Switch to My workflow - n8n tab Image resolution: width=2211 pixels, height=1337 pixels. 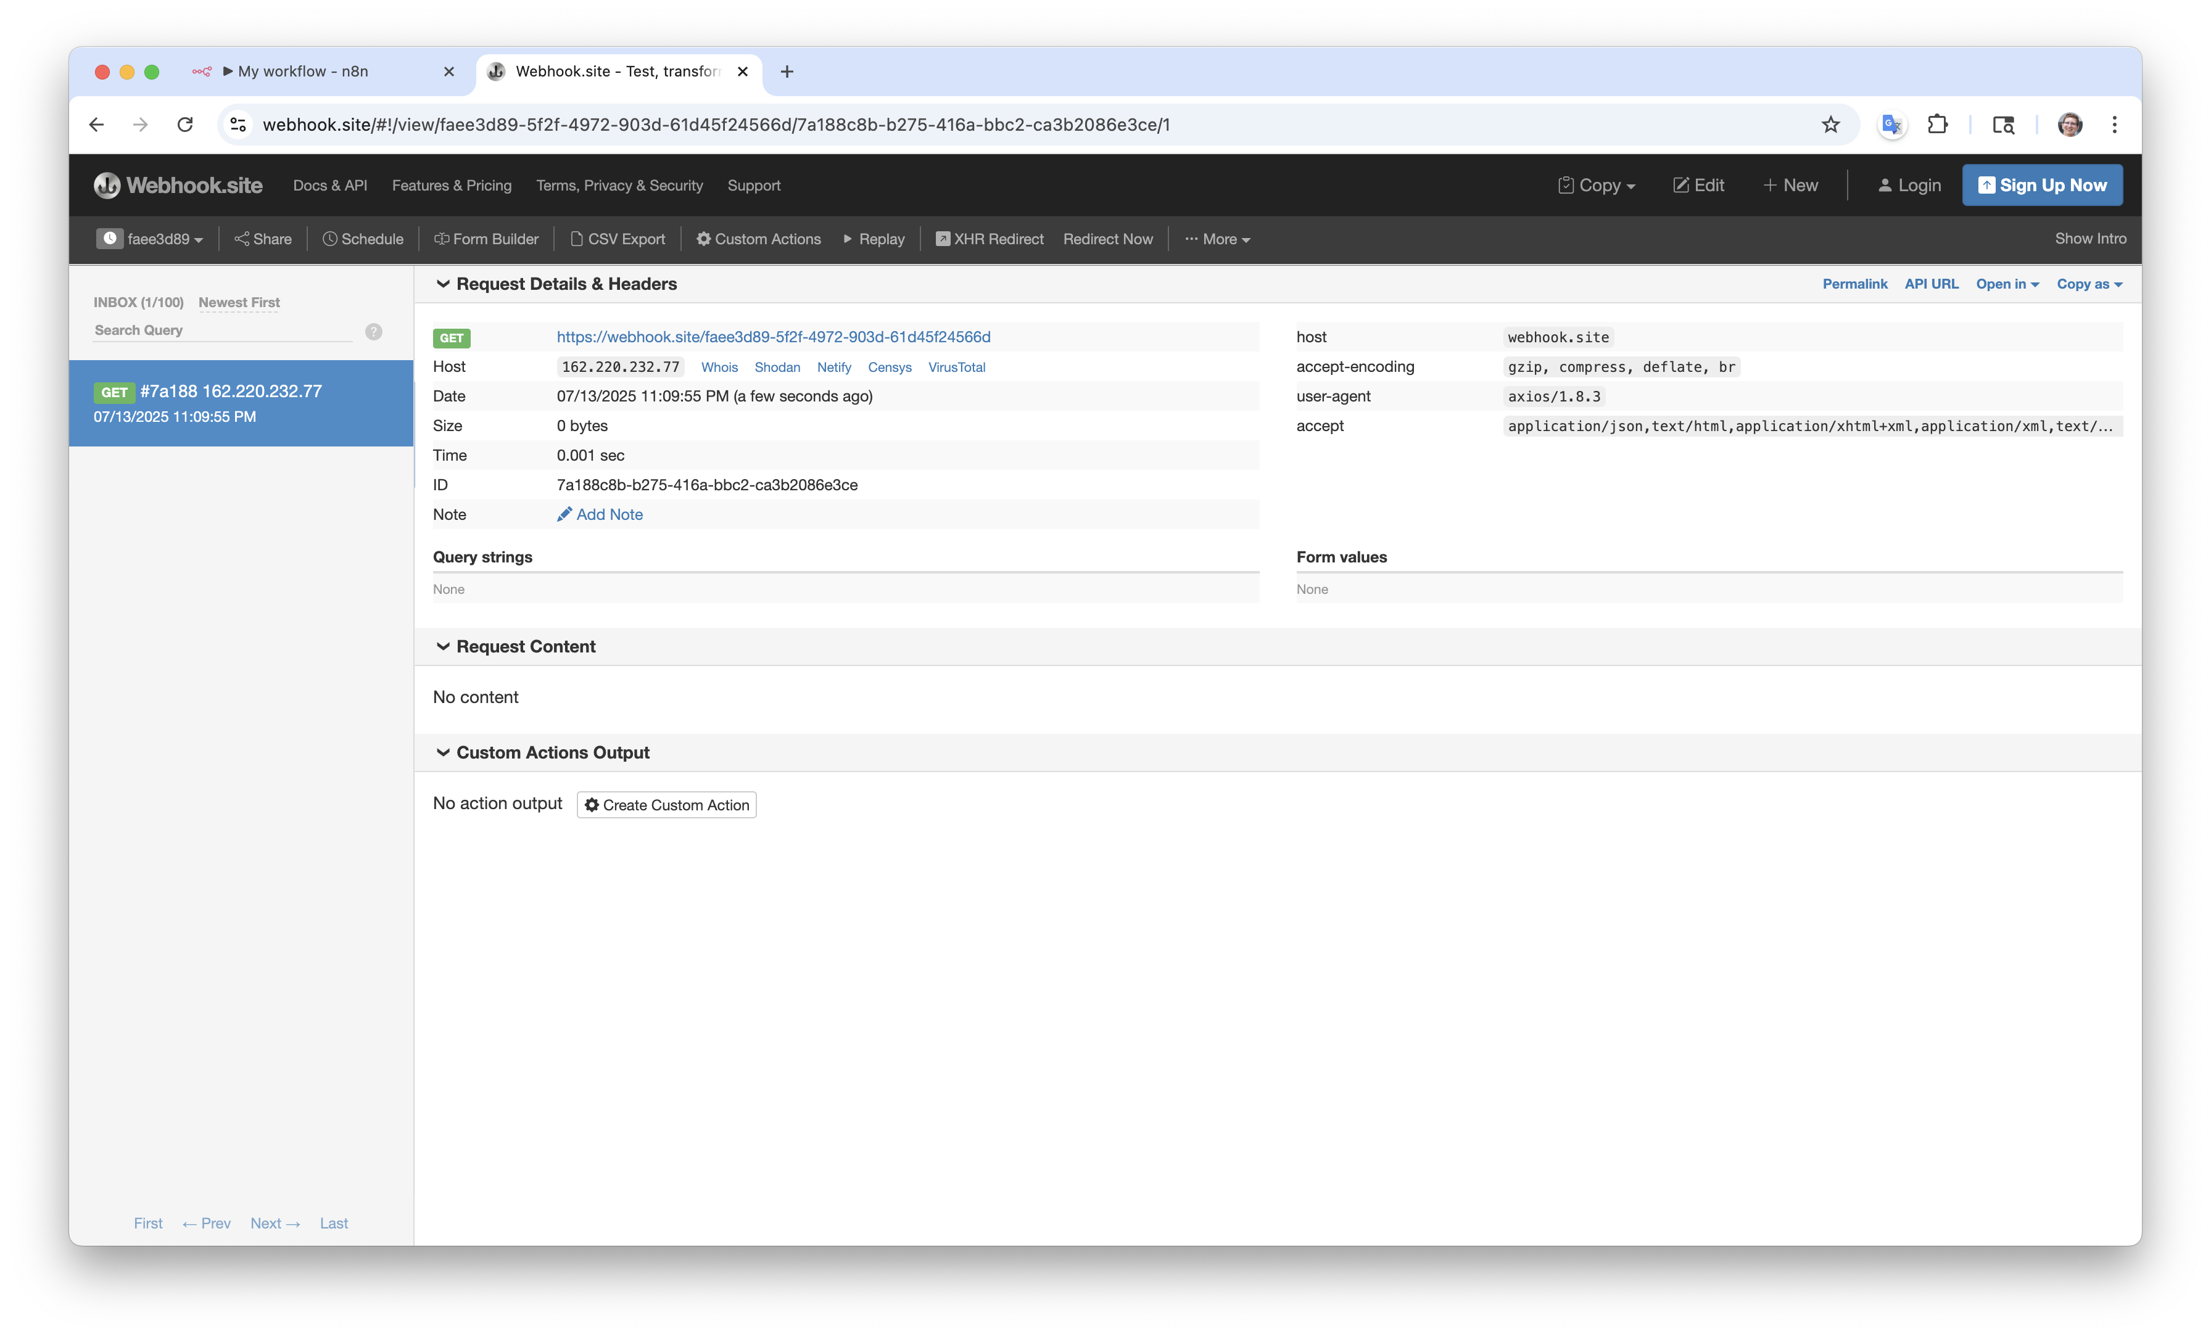coord(304,72)
